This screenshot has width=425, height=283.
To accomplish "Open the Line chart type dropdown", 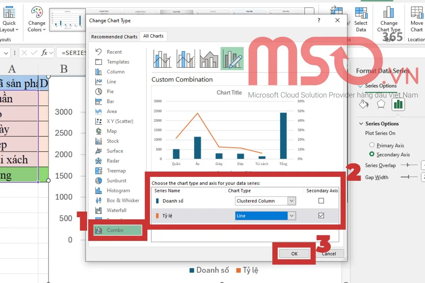I will (291, 215).
